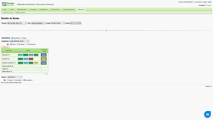Click the red 60% F grade in Español
Viewport: 213px width, 120px height.
pos(31,59)
